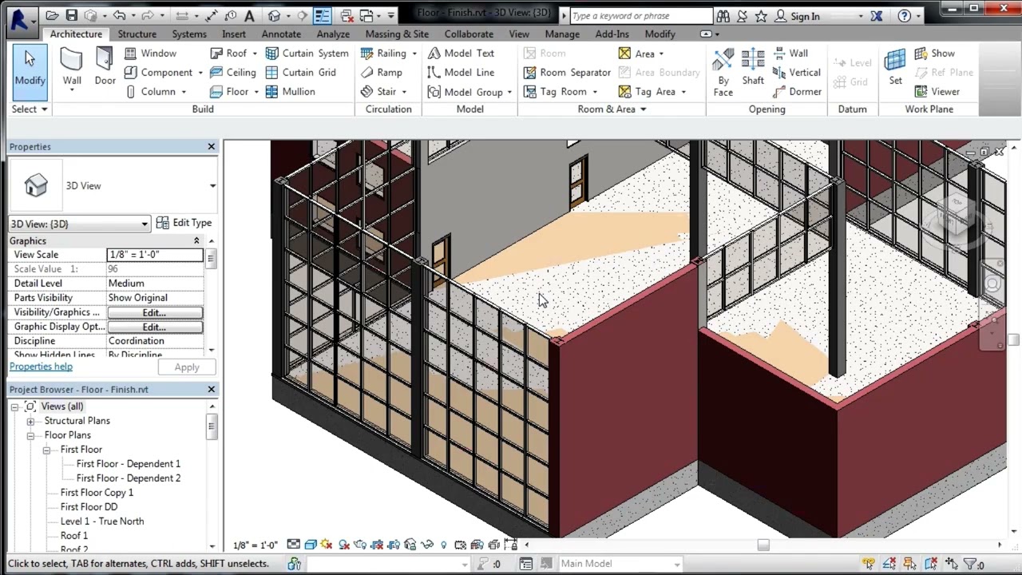The height and width of the screenshot is (575, 1022).
Task: Open the Roof tool dropdown arrow
Action: (255, 54)
